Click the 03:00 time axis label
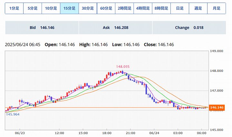Viewport: 232px width, 137px height. 178,133
